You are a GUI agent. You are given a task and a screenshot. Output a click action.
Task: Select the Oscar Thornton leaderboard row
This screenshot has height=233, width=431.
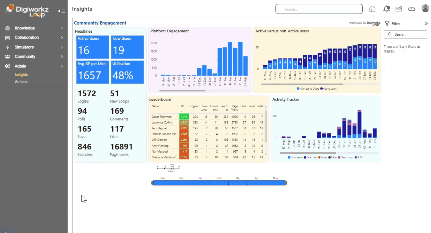point(207,117)
